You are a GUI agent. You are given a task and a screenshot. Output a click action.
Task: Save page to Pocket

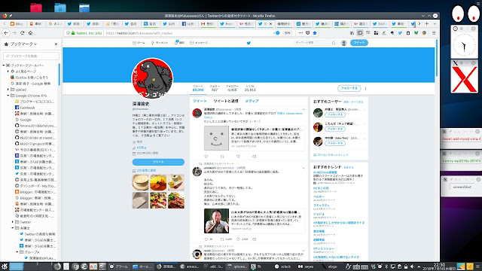pos(308,33)
